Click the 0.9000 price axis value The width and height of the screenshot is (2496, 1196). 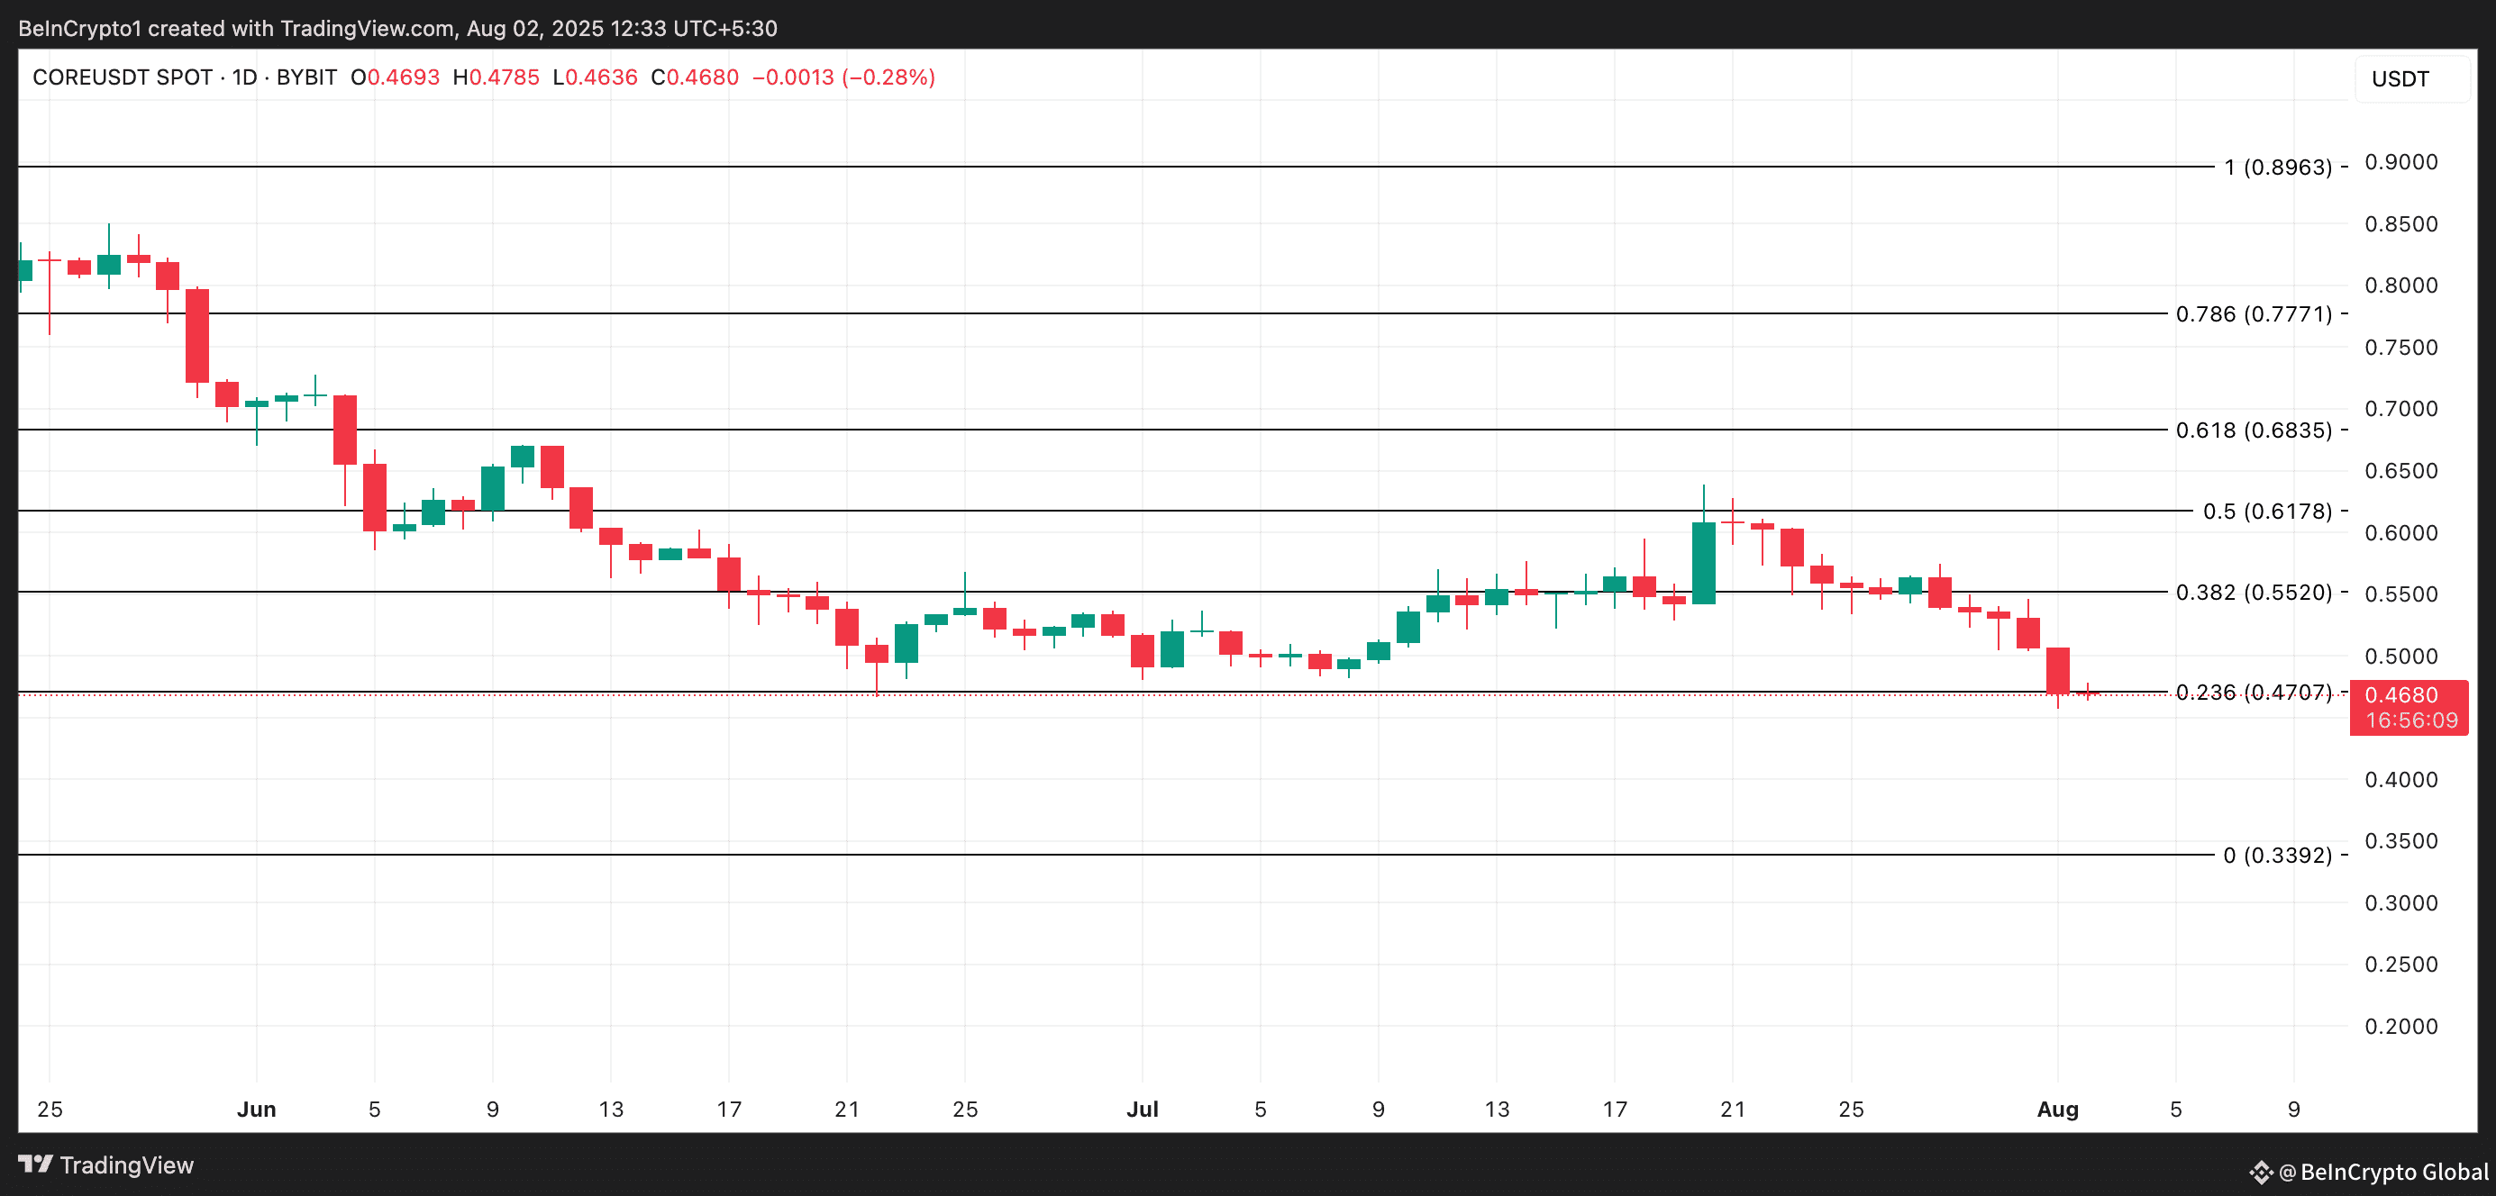pos(2401,162)
